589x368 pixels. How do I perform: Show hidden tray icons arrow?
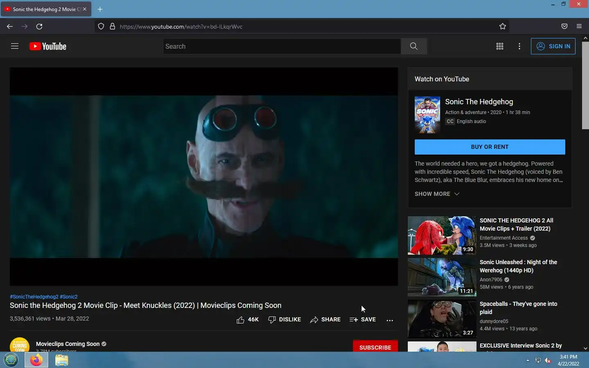[x=528, y=360]
